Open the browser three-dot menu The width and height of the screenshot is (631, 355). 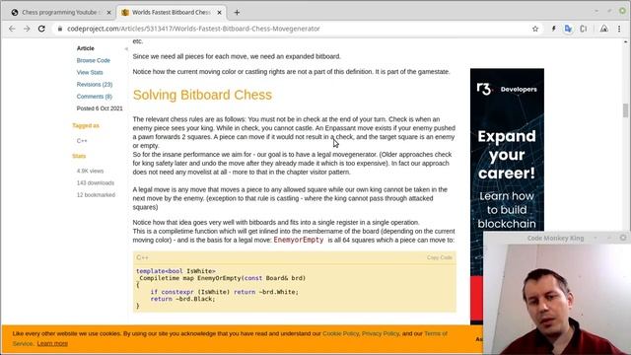(x=619, y=29)
